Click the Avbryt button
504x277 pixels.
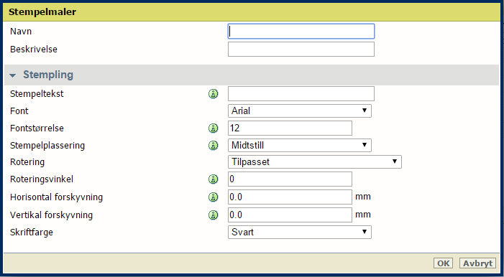[x=477, y=263]
